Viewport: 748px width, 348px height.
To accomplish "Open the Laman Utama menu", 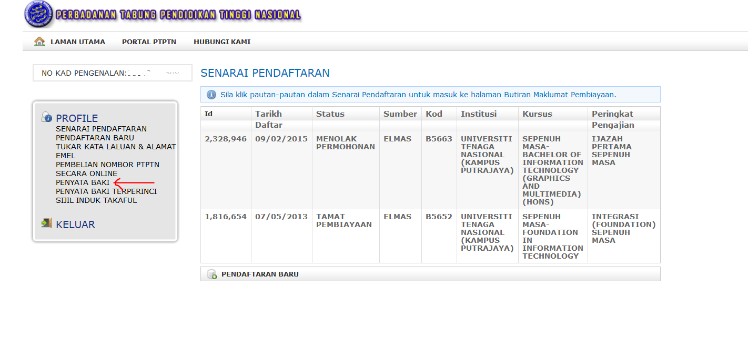I will coord(78,42).
